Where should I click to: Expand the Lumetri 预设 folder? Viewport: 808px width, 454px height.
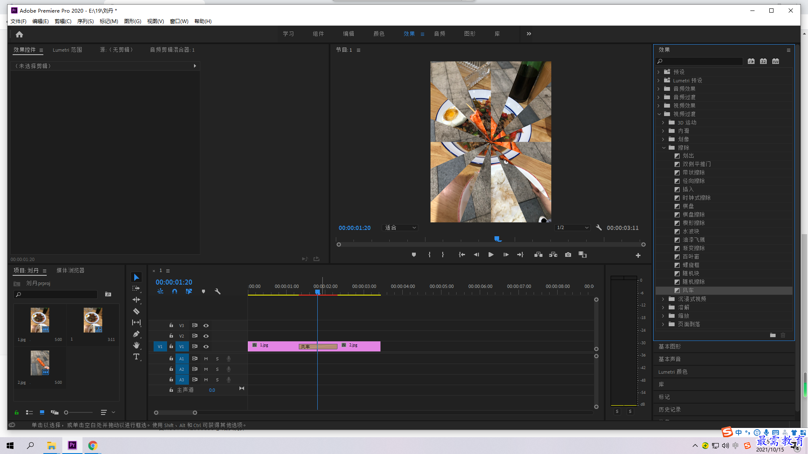[659, 80]
